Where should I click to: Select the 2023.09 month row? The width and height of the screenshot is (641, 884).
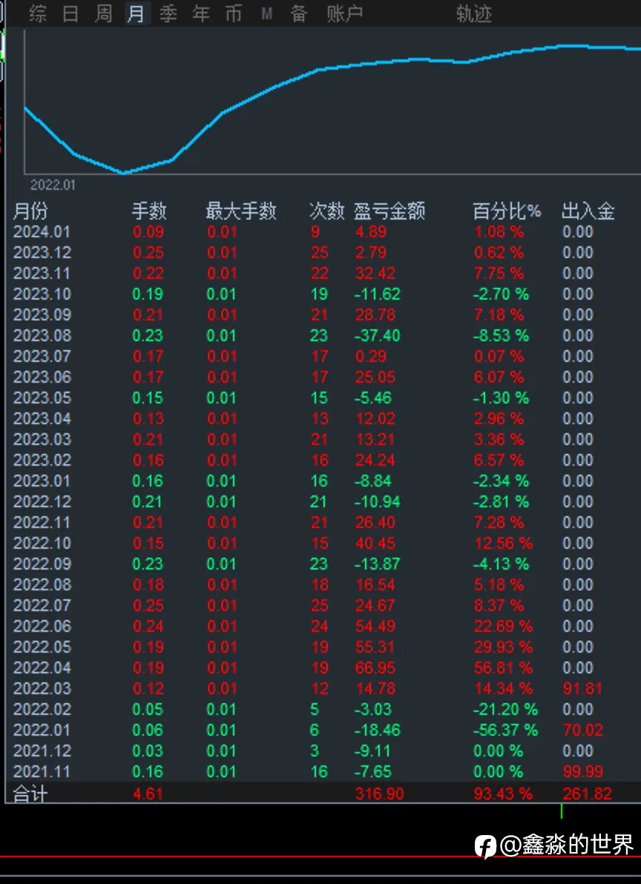[x=323, y=314]
